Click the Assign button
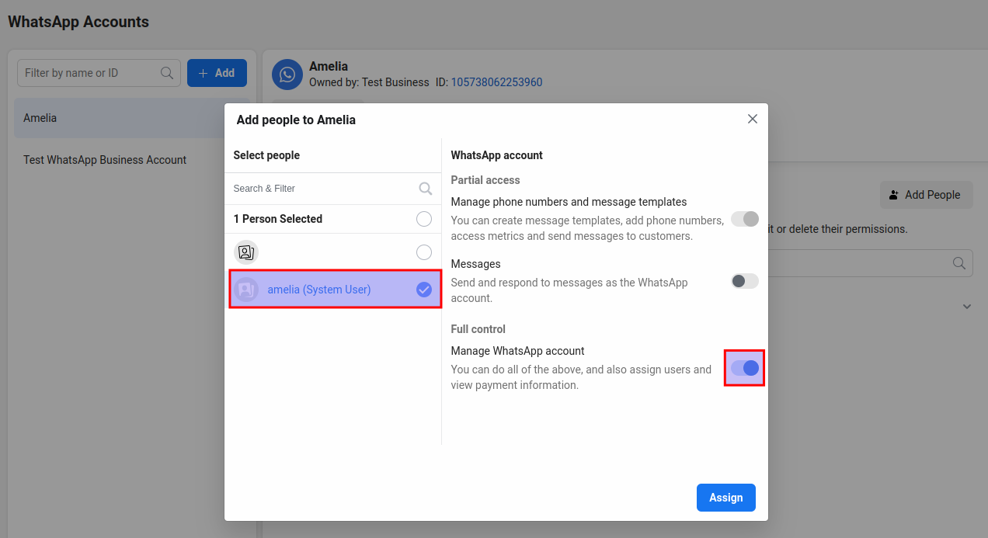The width and height of the screenshot is (988, 538). (726, 498)
